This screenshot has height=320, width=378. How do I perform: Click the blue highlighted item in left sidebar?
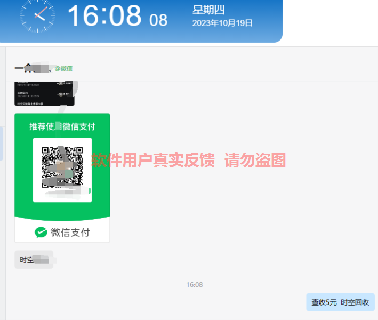pyautogui.click(x=2, y=143)
